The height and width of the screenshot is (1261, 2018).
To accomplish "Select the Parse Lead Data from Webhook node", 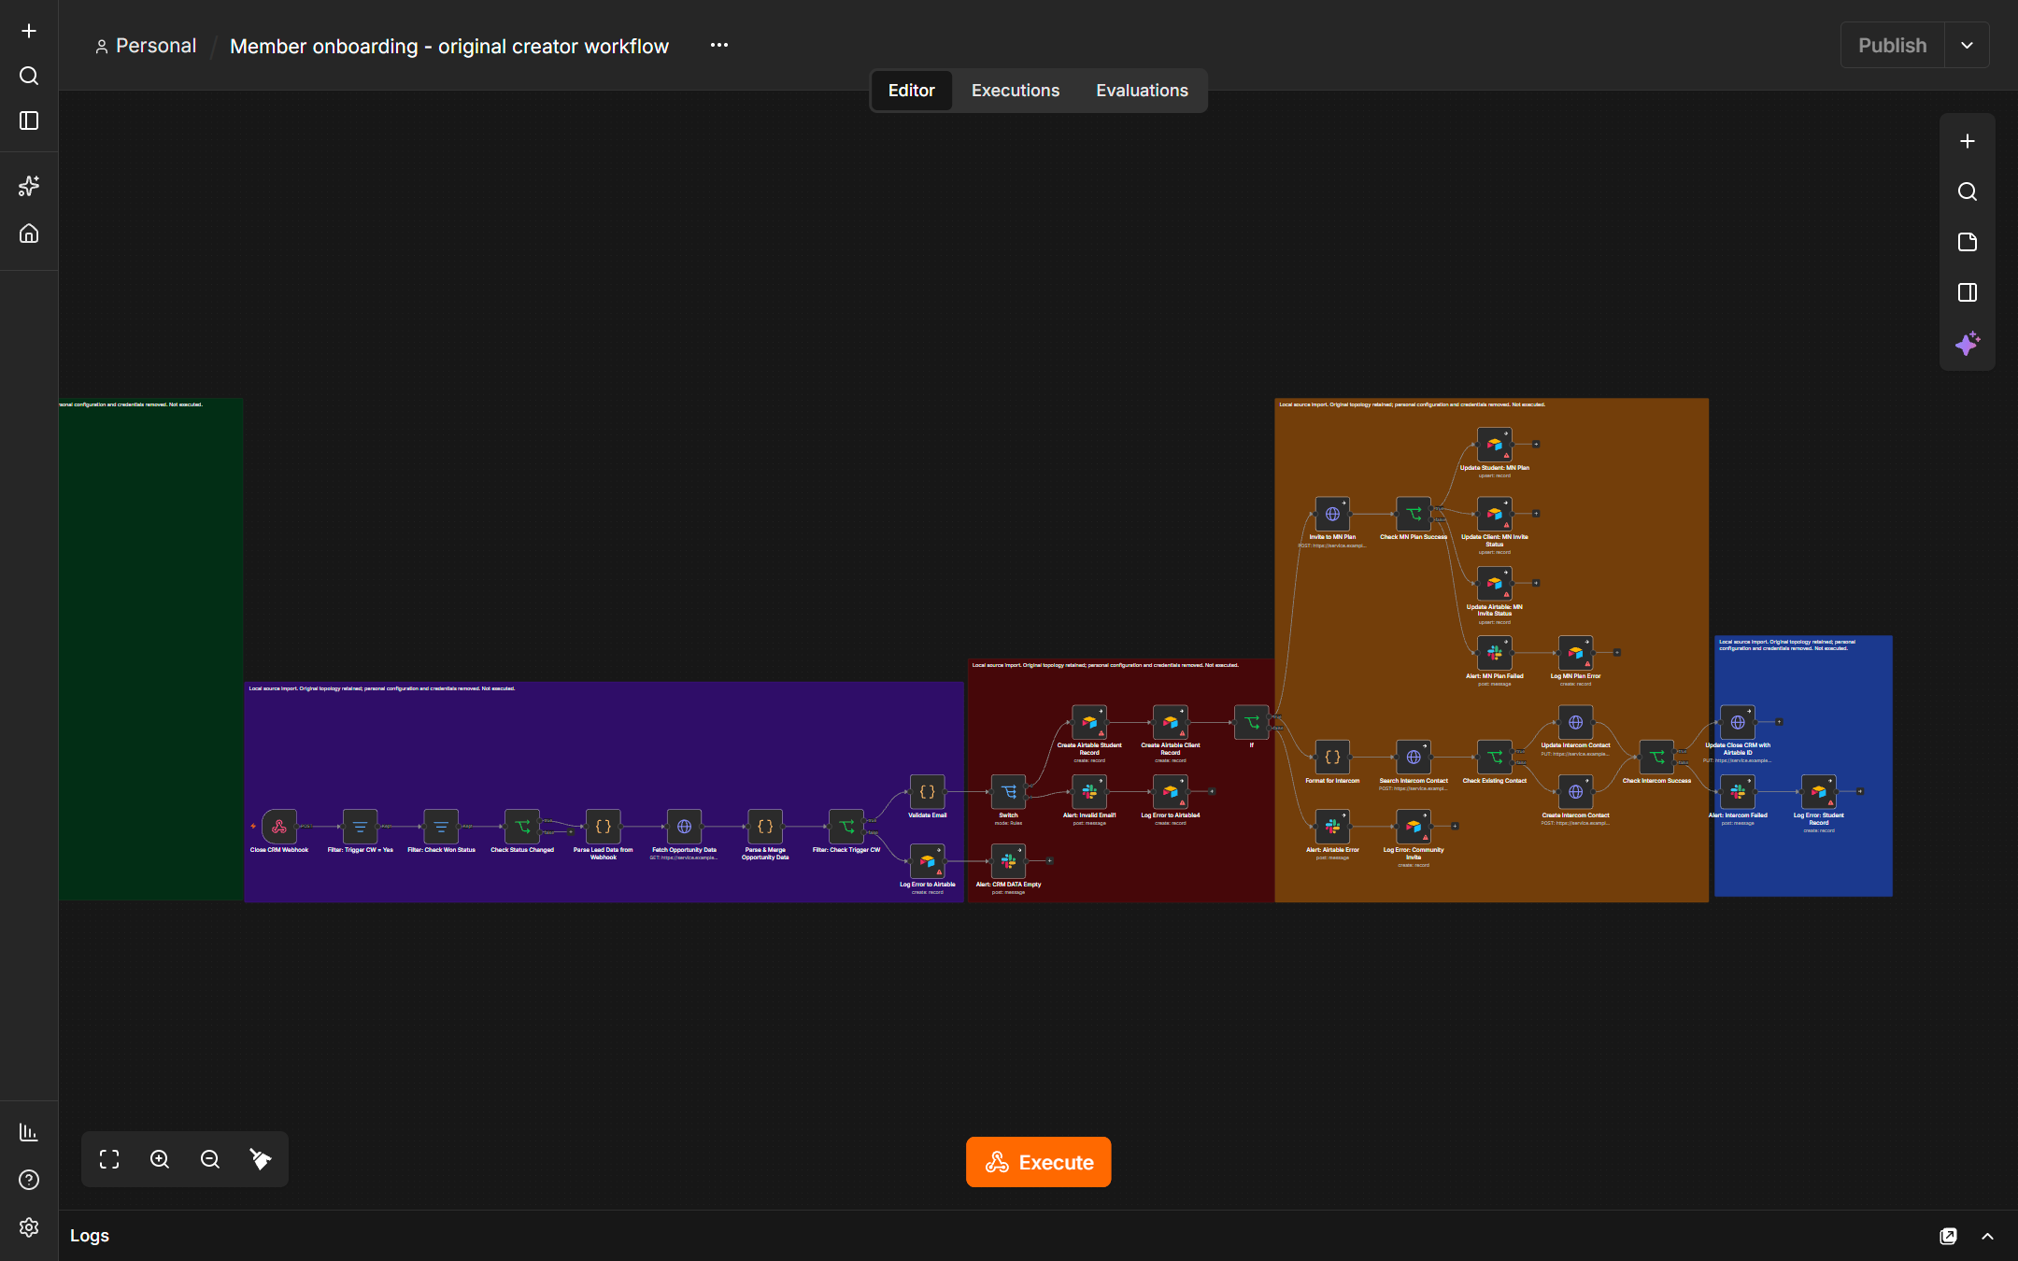I will point(604,827).
